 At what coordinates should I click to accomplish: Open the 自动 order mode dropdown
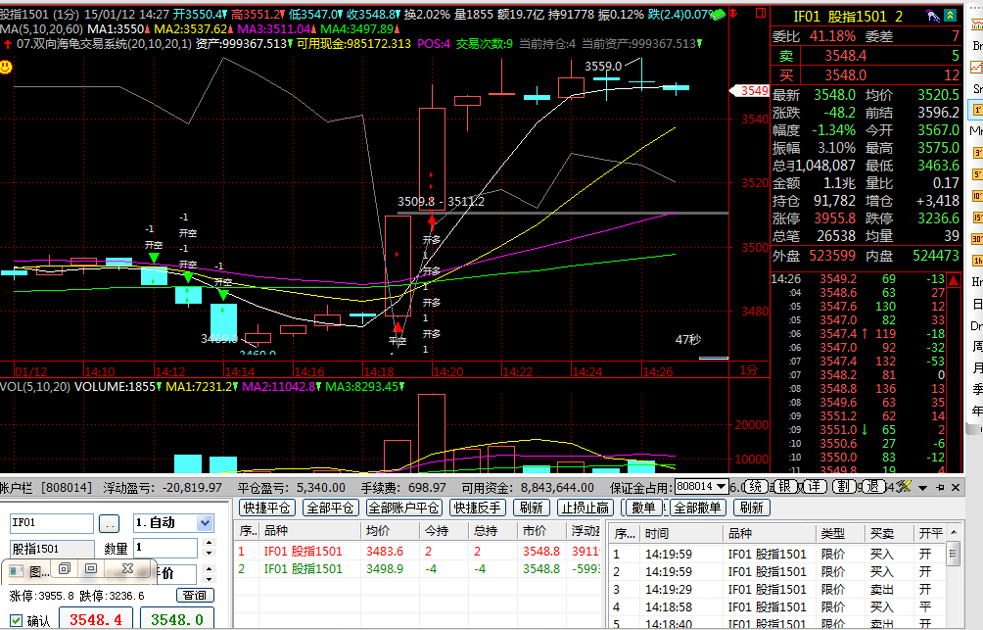click(205, 524)
